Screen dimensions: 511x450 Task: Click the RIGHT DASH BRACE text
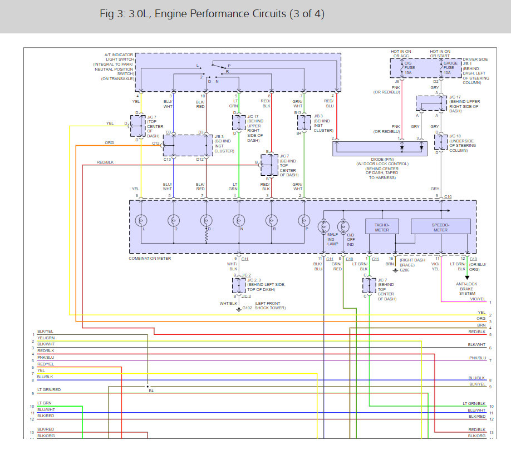pyautogui.click(x=412, y=263)
